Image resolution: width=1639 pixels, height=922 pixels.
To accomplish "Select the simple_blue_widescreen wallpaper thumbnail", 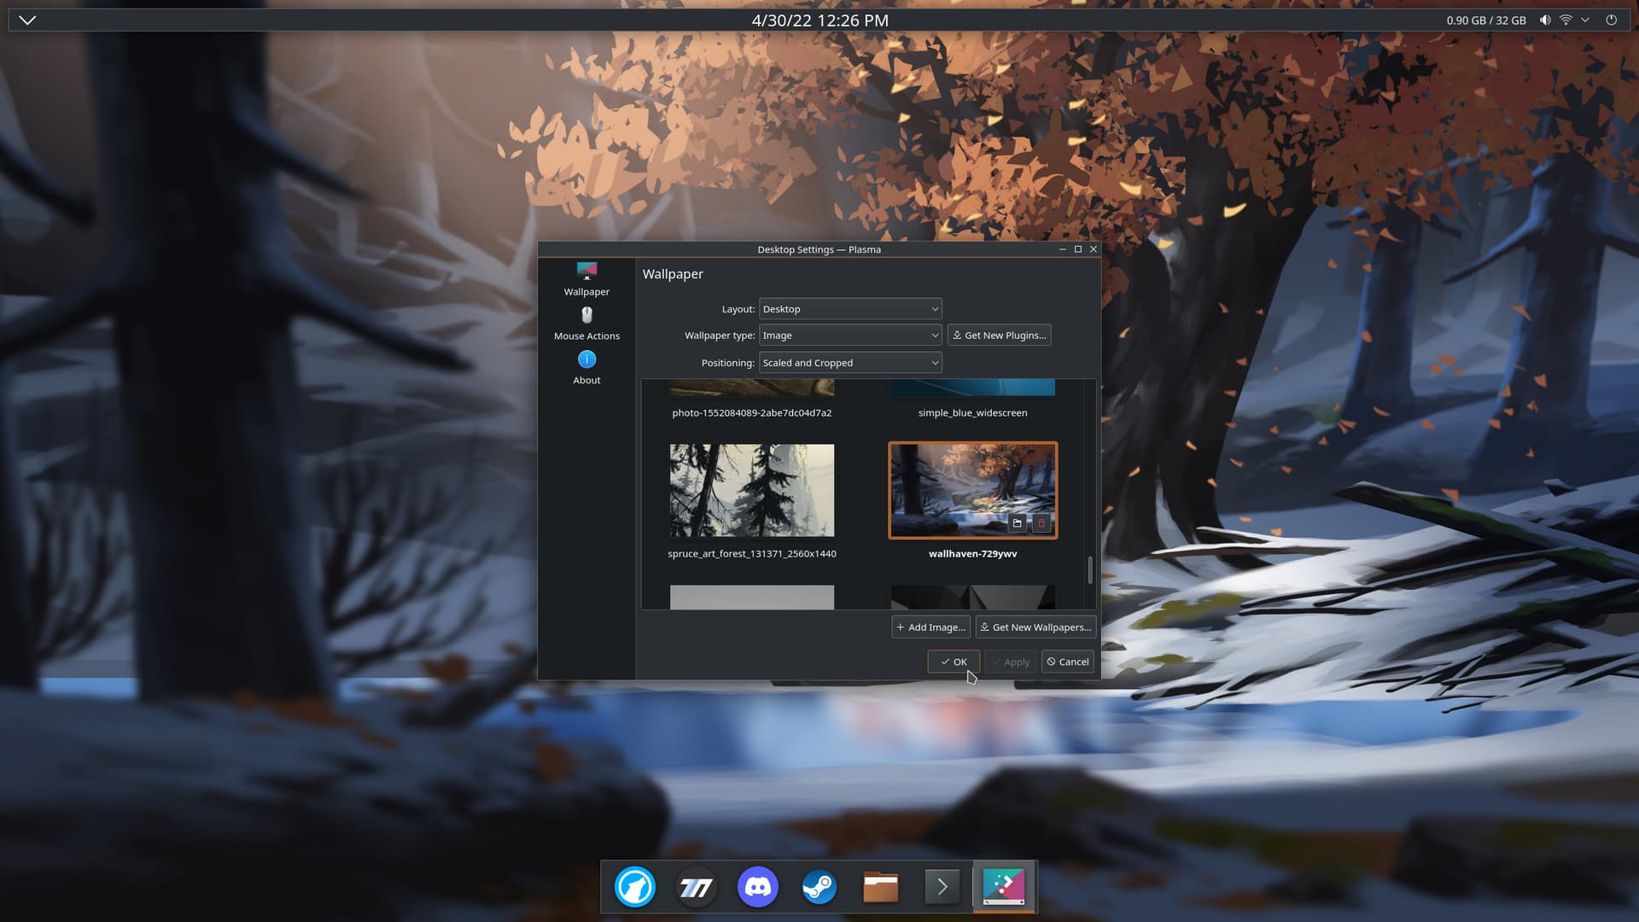I will coord(973,388).
